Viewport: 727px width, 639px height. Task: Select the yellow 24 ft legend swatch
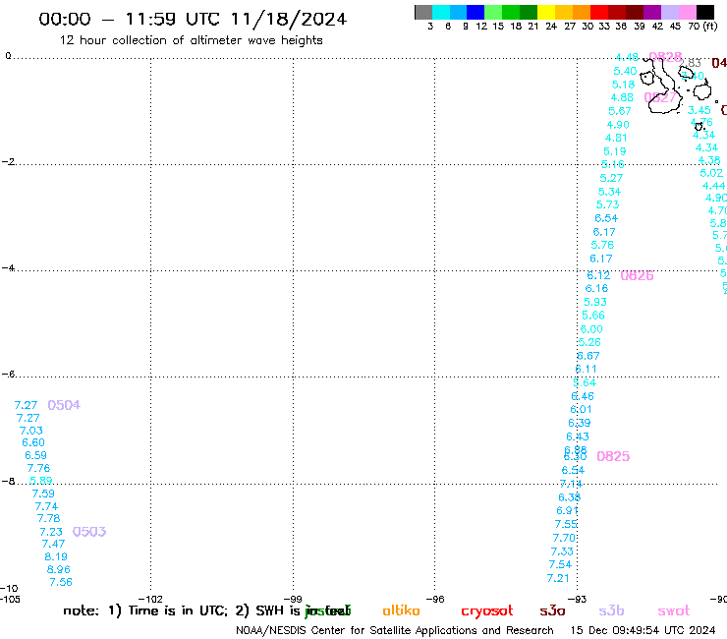546,12
